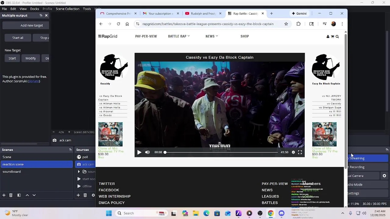Open Chrome home page button
This screenshot has width=390, height=219.
[127, 24]
